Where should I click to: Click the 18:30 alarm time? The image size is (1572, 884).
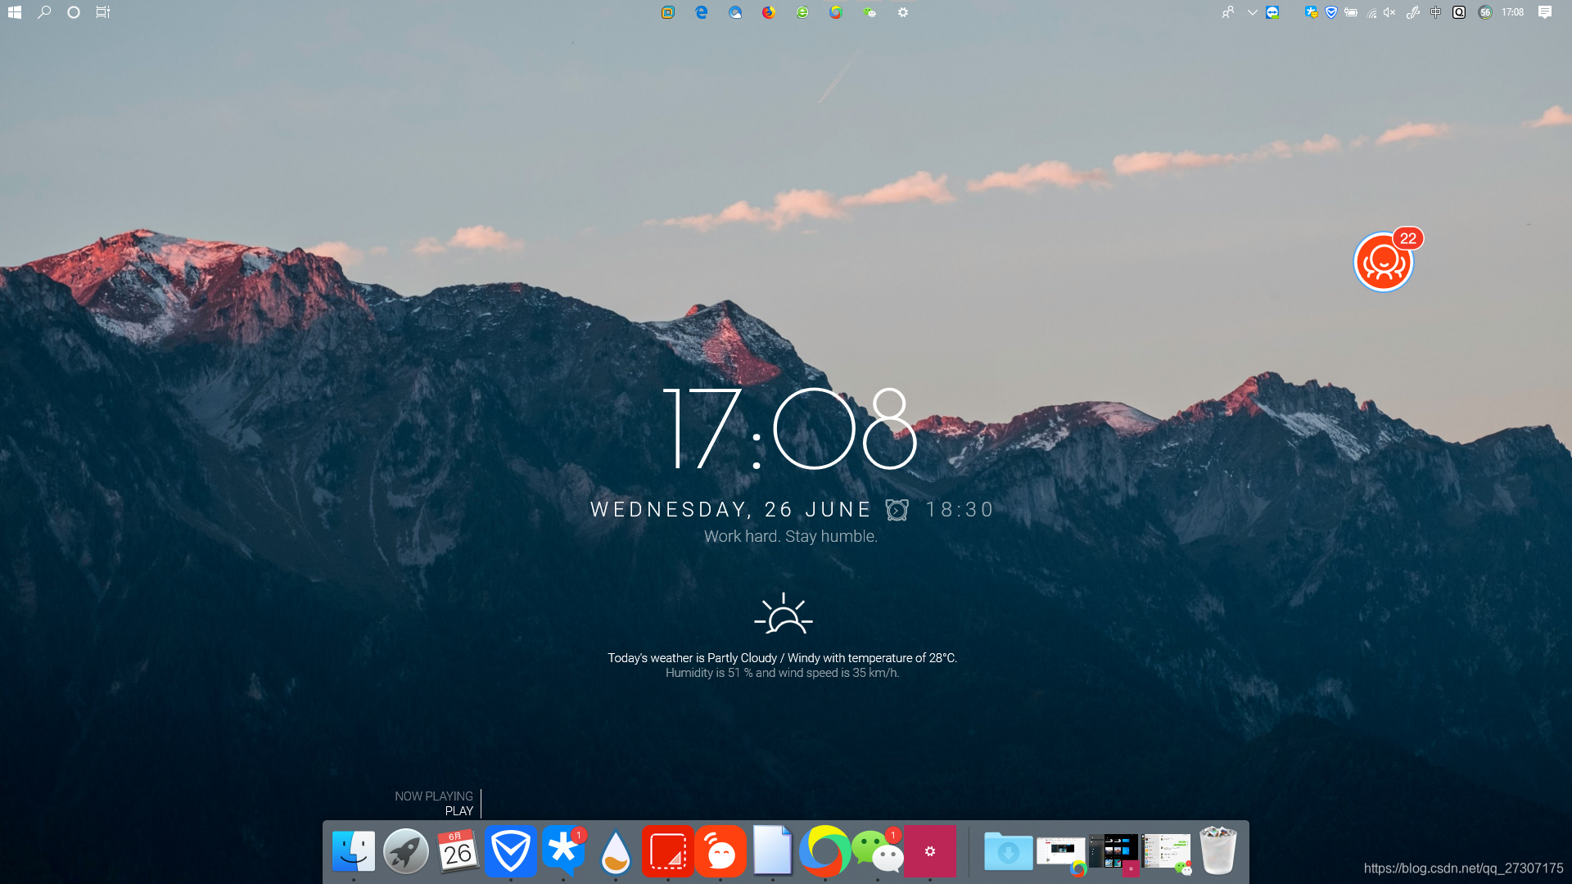click(x=960, y=510)
